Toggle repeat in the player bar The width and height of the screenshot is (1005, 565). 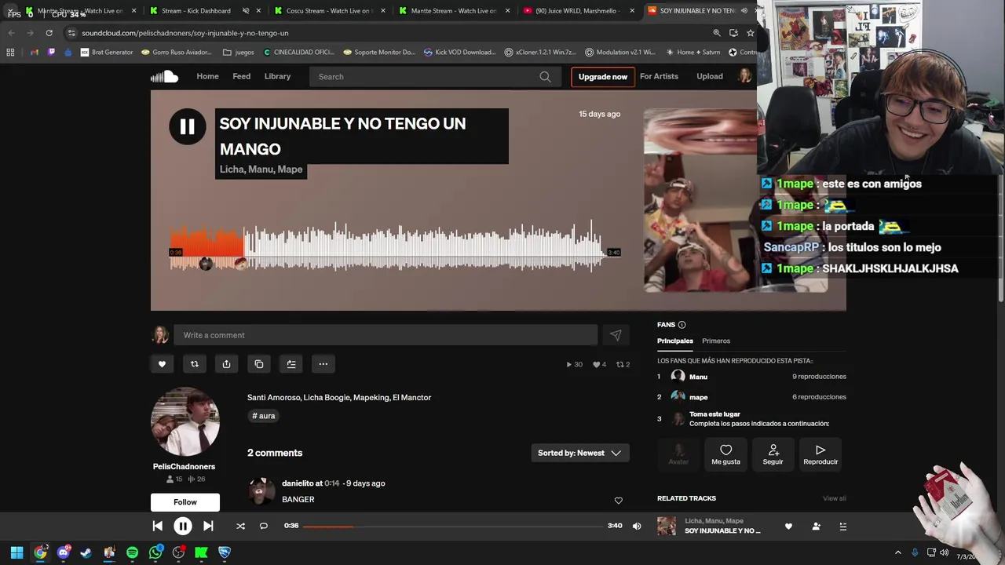click(264, 526)
